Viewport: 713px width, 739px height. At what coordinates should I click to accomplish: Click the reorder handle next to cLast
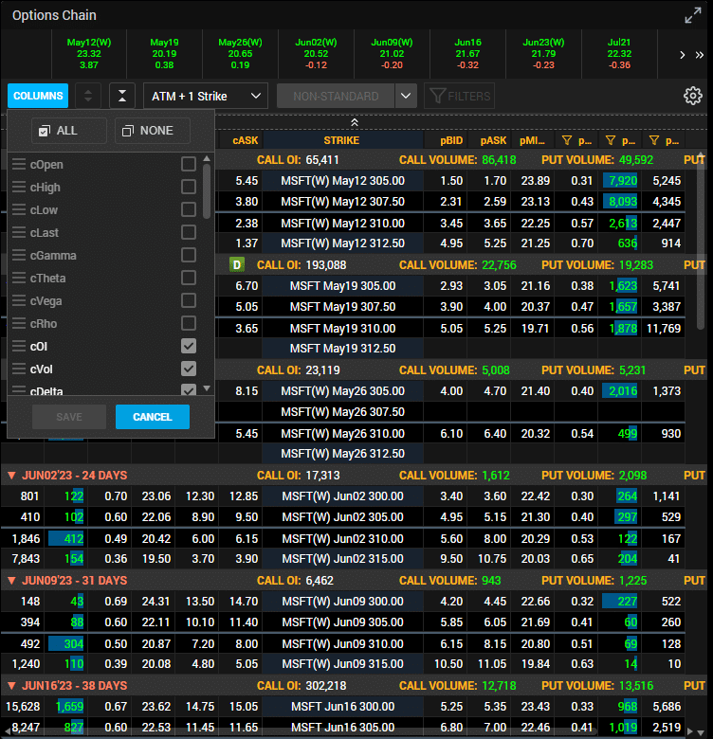[19, 232]
